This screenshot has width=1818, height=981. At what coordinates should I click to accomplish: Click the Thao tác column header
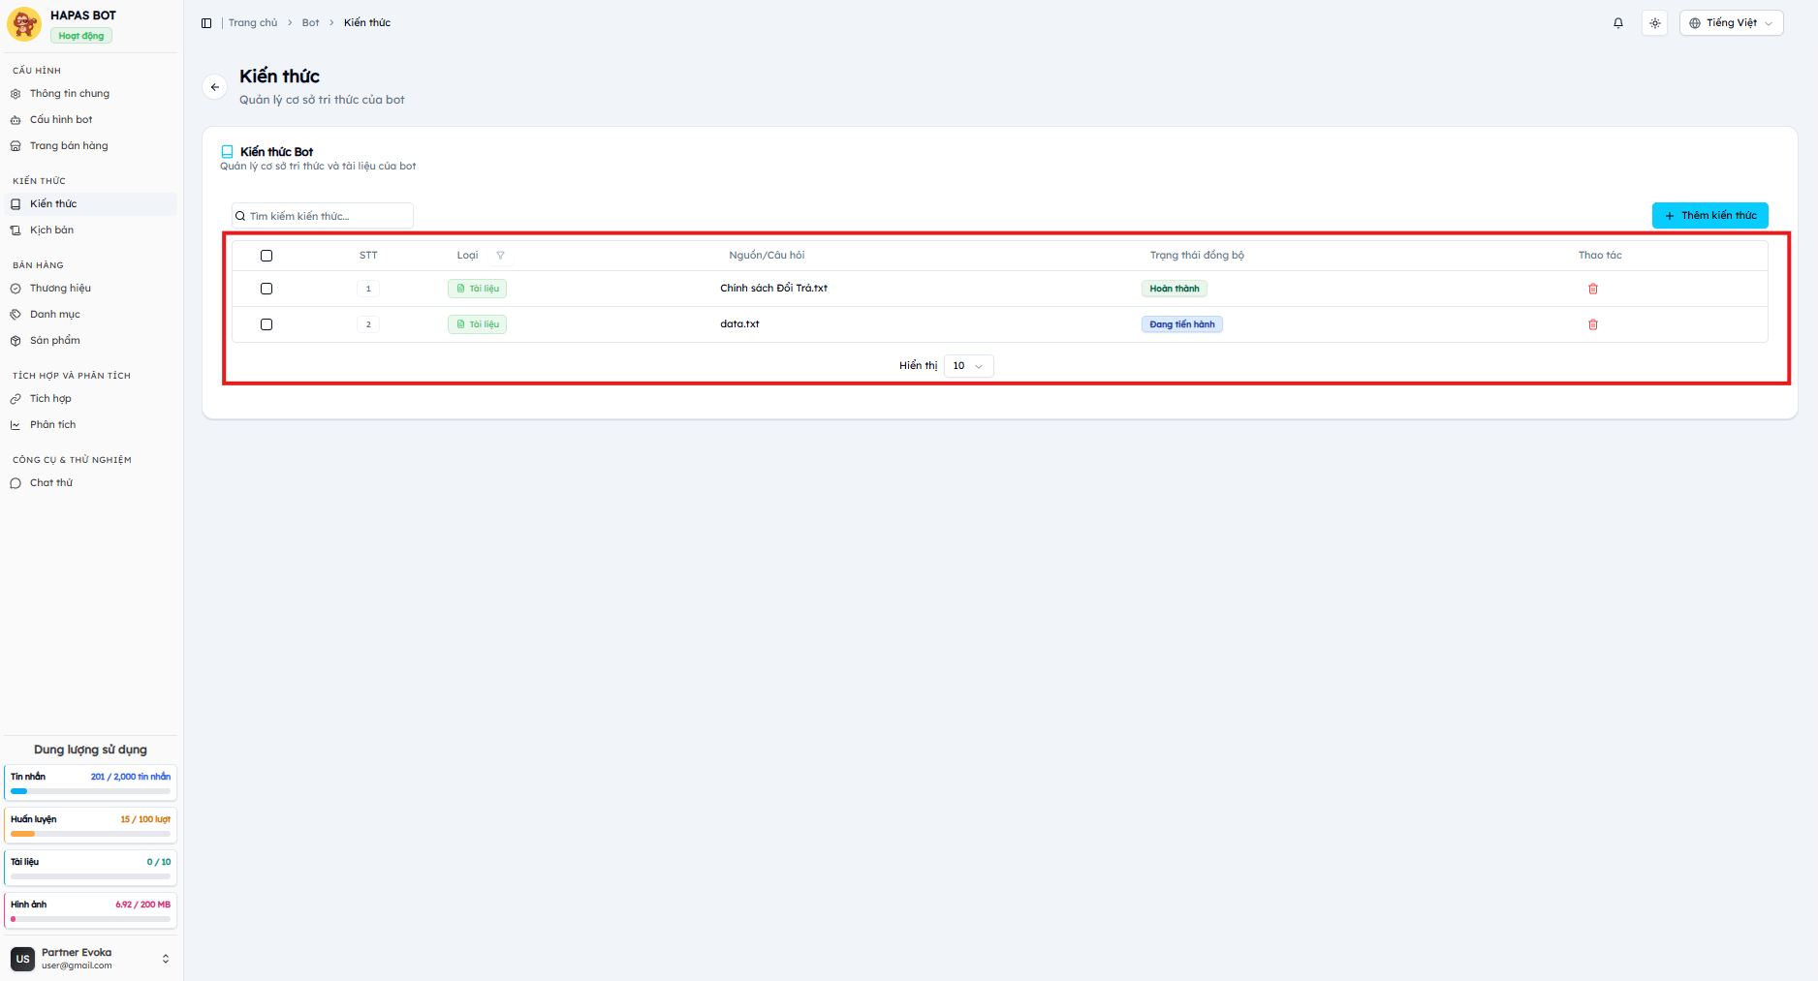click(1600, 256)
